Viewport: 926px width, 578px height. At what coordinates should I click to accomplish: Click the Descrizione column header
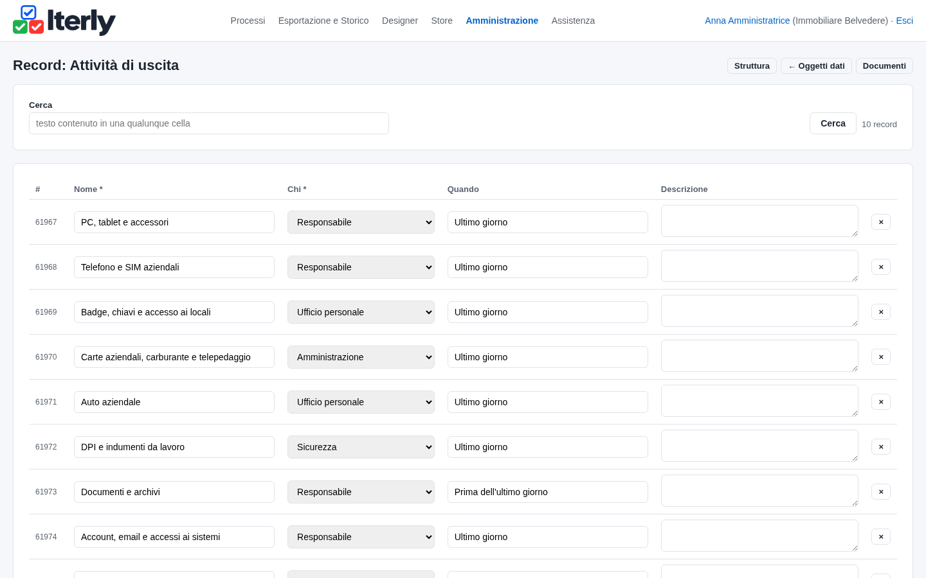point(684,189)
